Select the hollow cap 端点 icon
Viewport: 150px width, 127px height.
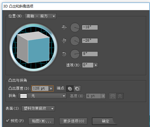(77, 89)
